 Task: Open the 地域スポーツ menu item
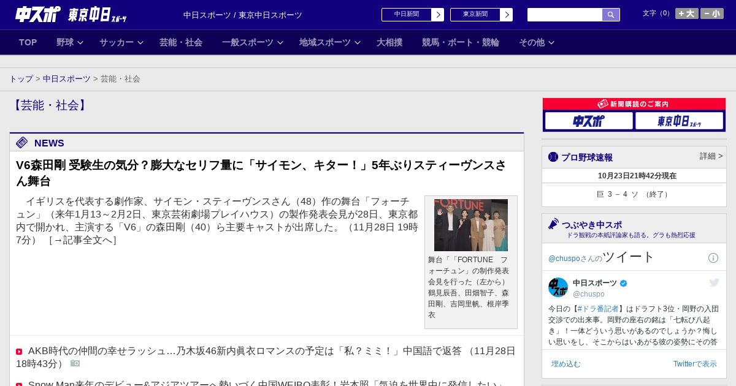(325, 42)
